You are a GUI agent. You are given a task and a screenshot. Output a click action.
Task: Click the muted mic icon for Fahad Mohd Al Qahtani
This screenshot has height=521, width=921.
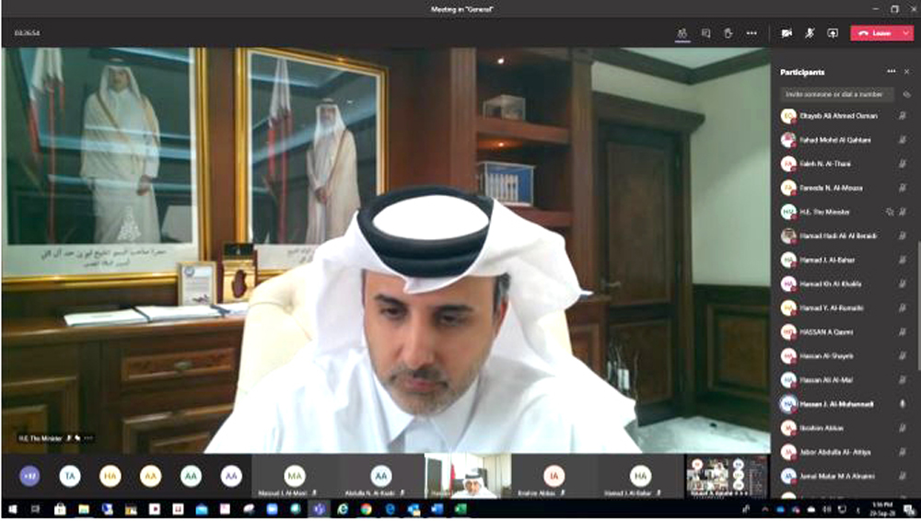(x=903, y=140)
